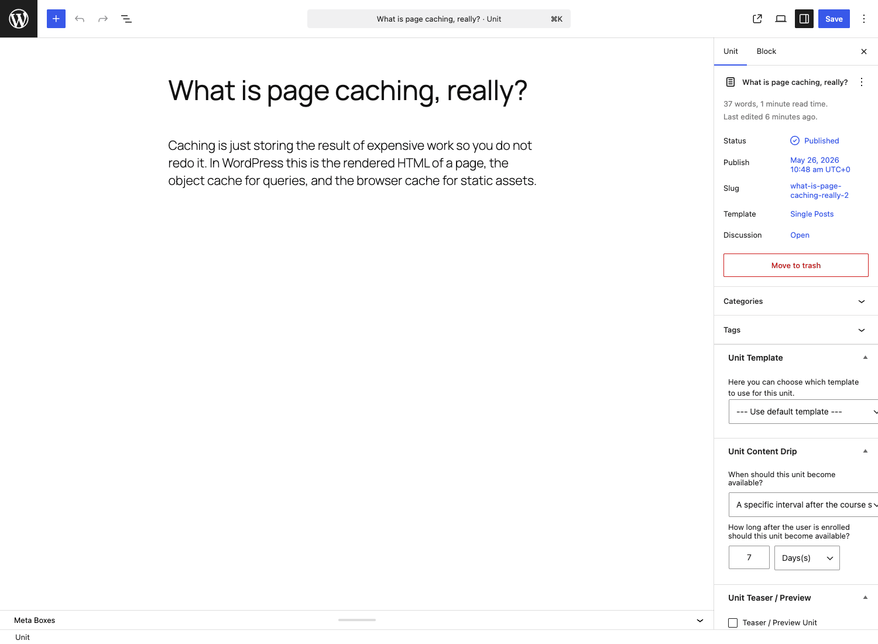
Task: Edit the slug what-is-page-caching-really-2
Action: (x=819, y=190)
